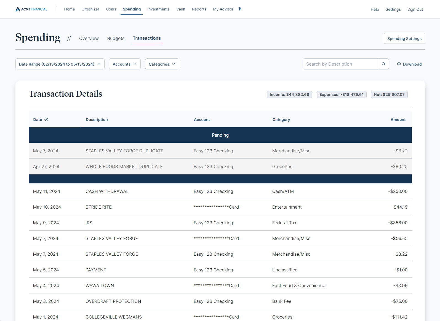Click the Bank Fee category cell
This screenshot has width=440, height=321.
[282, 301]
